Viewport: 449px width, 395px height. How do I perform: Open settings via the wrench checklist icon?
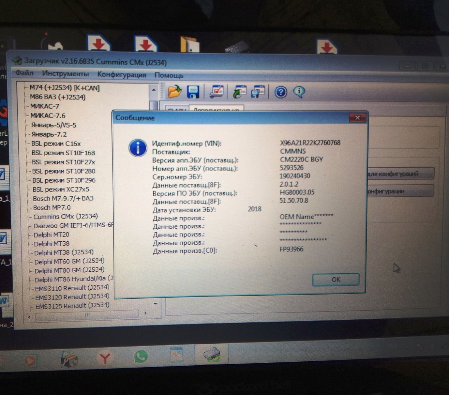coord(217,91)
